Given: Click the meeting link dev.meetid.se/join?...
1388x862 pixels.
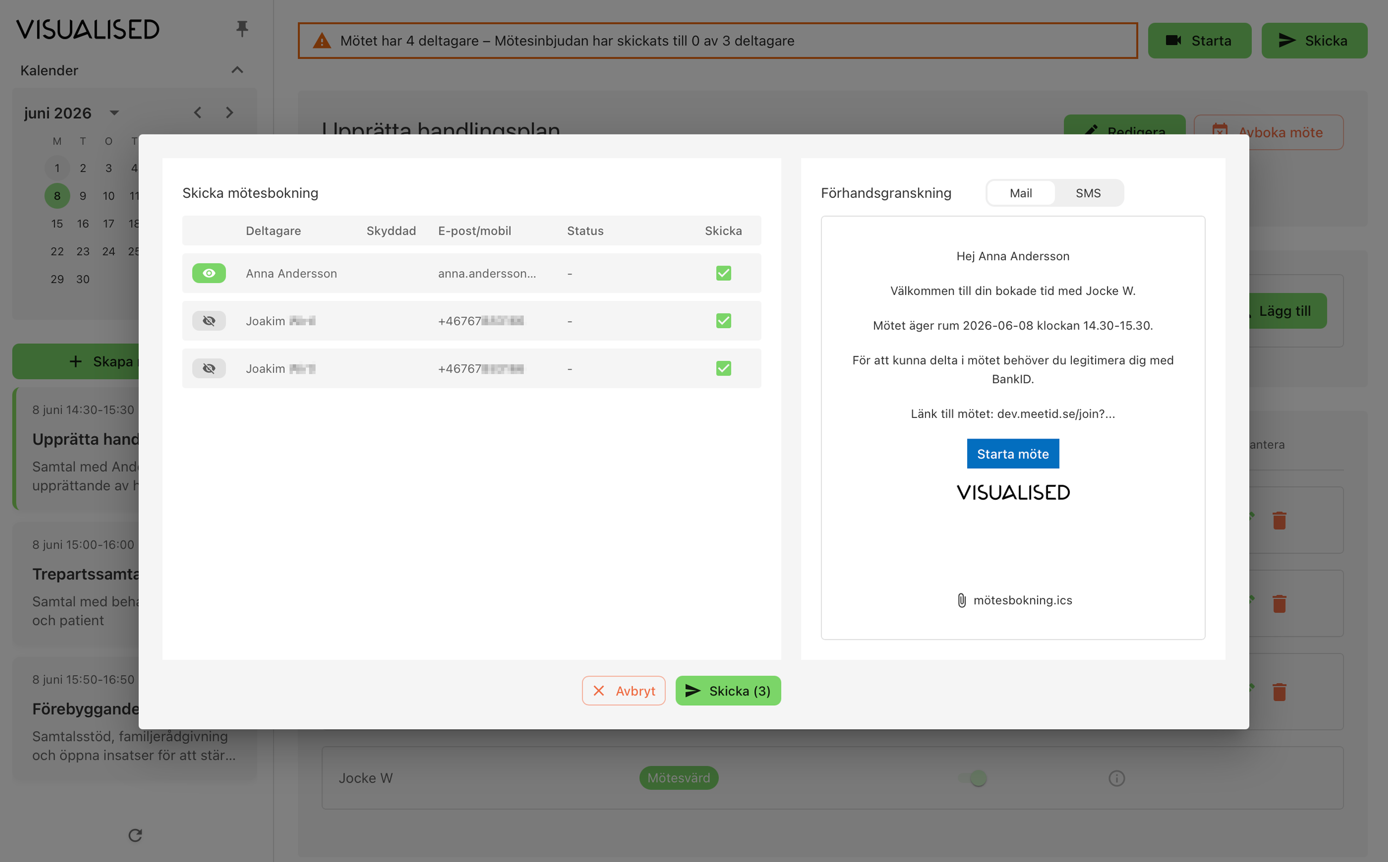Looking at the screenshot, I should pyautogui.click(x=1056, y=413).
